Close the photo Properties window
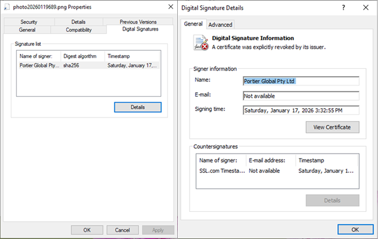The width and height of the screenshot is (378, 239). [170, 7]
